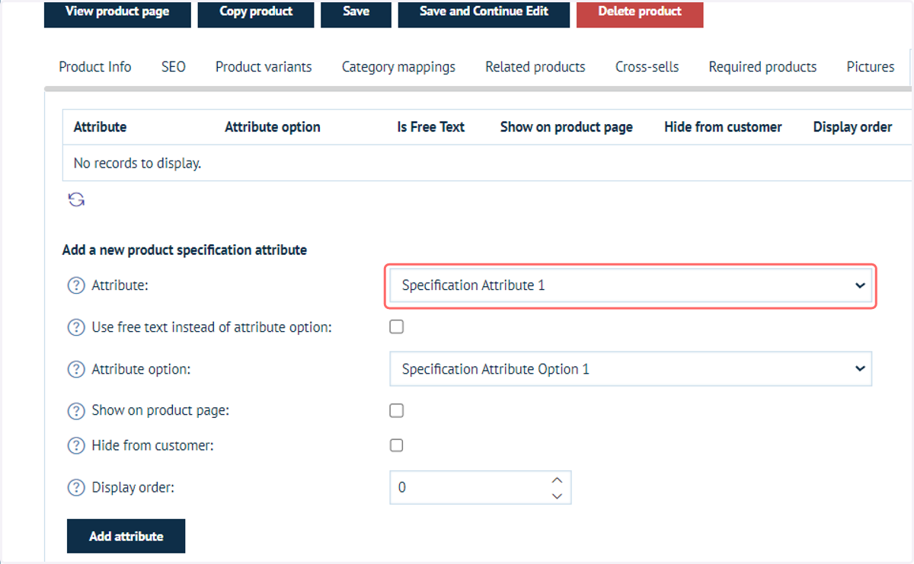Switch to the Product Info tab
Image resolution: width=914 pixels, height=564 pixels.
point(95,67)
